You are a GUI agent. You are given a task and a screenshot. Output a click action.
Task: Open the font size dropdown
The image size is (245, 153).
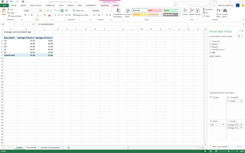pyautogui.click(x=45, y=11)
